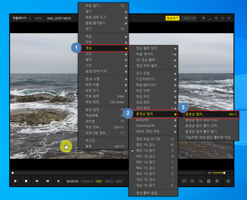
Task: Click the Stop button
Action: click(26, 181)
